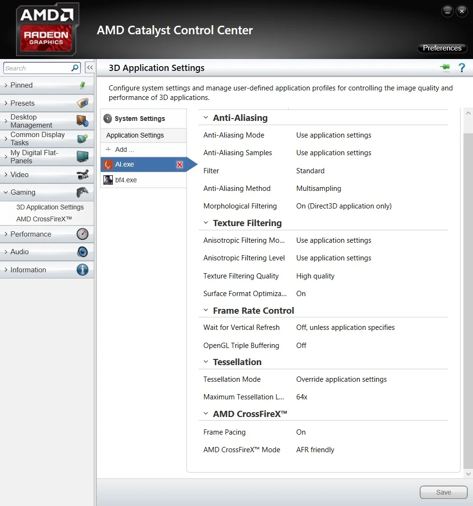The image size is (473, 506).
Task: Open help via question mark icon
Action: [x=462, y=68]
